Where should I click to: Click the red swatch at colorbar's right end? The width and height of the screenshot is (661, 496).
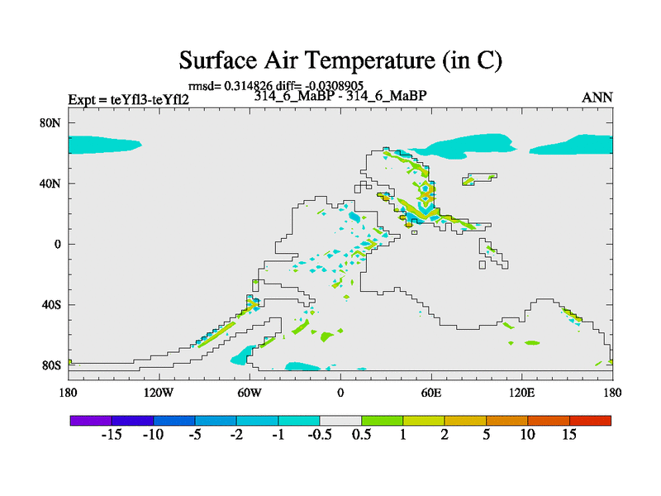590,420
